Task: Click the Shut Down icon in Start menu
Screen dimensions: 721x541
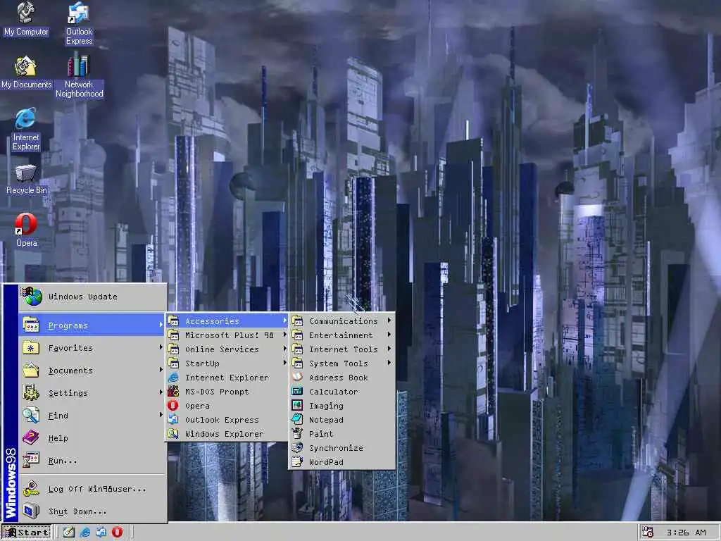Action: pyautogui.click(x=31, y=511)
